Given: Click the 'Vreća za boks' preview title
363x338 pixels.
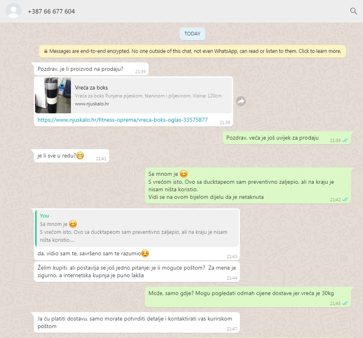Looking at the screenshot, I should [91, 87].
